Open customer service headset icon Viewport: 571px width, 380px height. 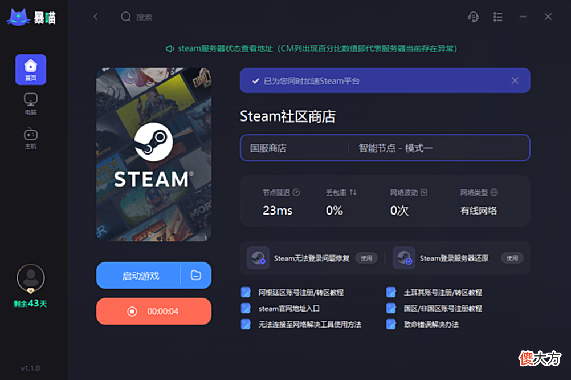pyautogui.click(x=473, y=17)
